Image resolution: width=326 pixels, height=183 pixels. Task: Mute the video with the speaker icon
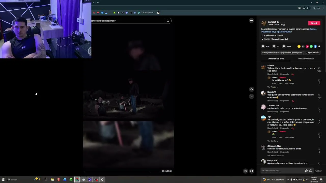pyautogui.click(x=252, y=171)
